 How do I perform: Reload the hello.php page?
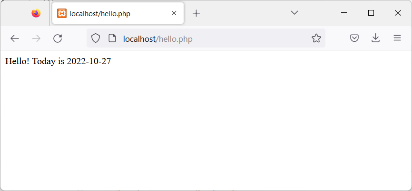[x=58, y=38]
